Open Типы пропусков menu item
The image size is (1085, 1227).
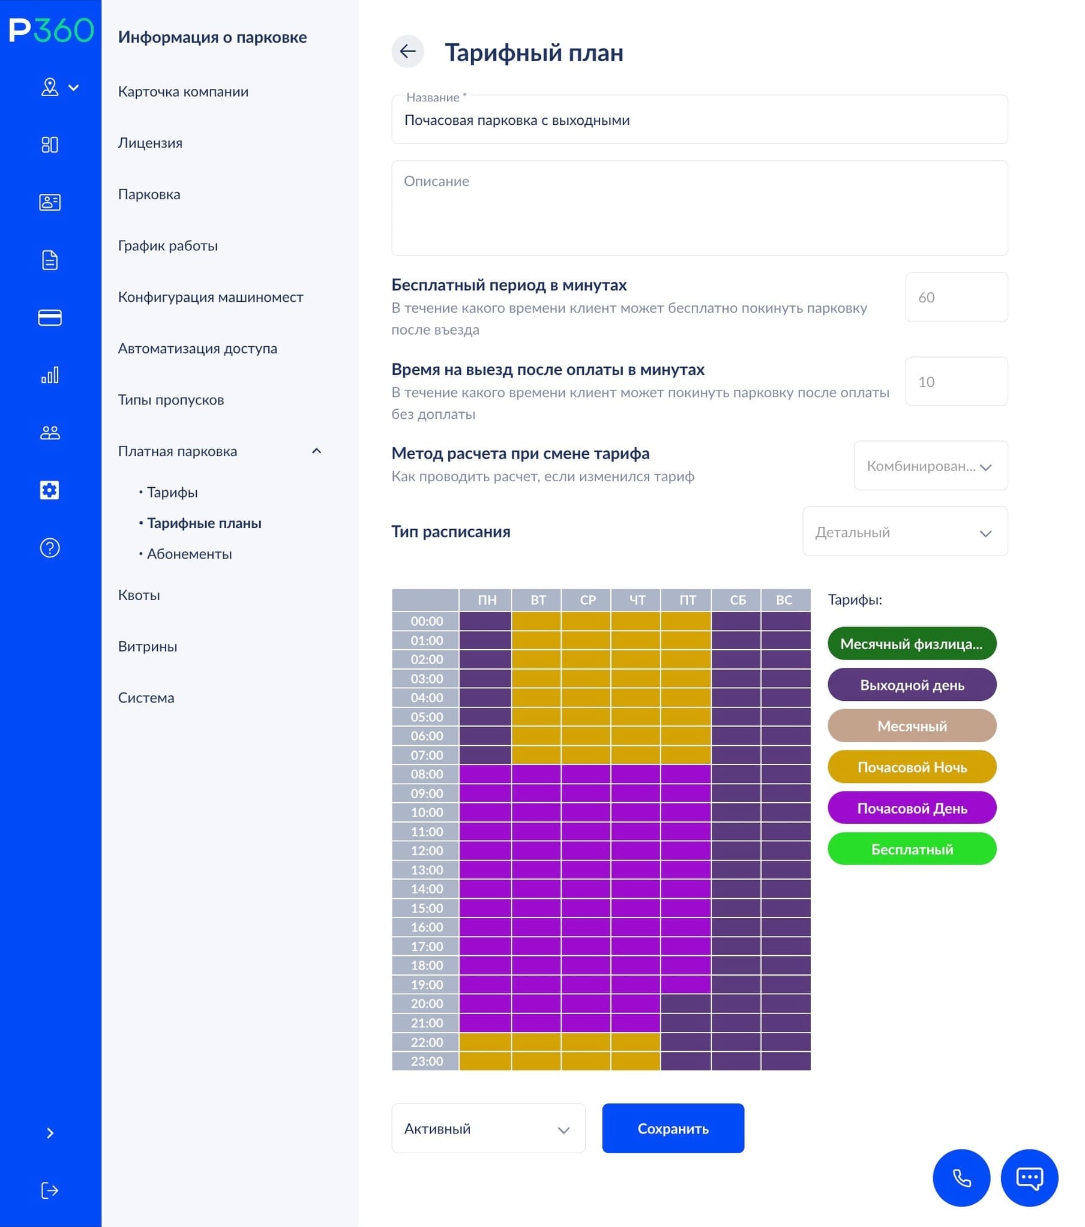171,400
